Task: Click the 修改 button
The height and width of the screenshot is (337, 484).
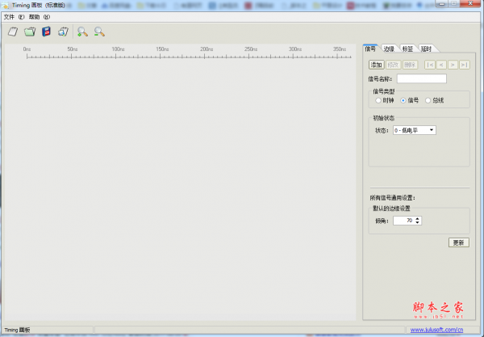Action: click(x=394, y=65)
